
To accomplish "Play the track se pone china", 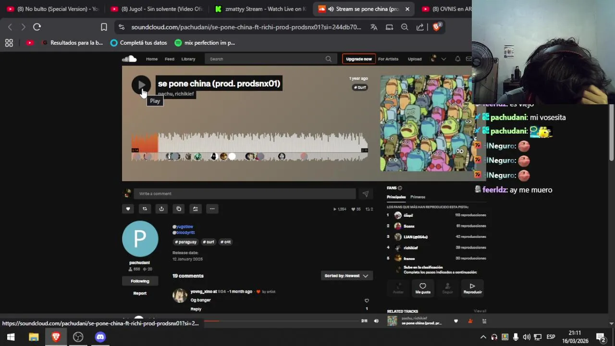I will click(x=141, y=85).
